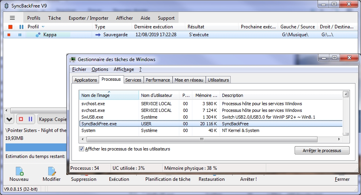Open the Profils menu
Image resolution: width=361 pixels, height=195 pixels.
tap(34, 18)
